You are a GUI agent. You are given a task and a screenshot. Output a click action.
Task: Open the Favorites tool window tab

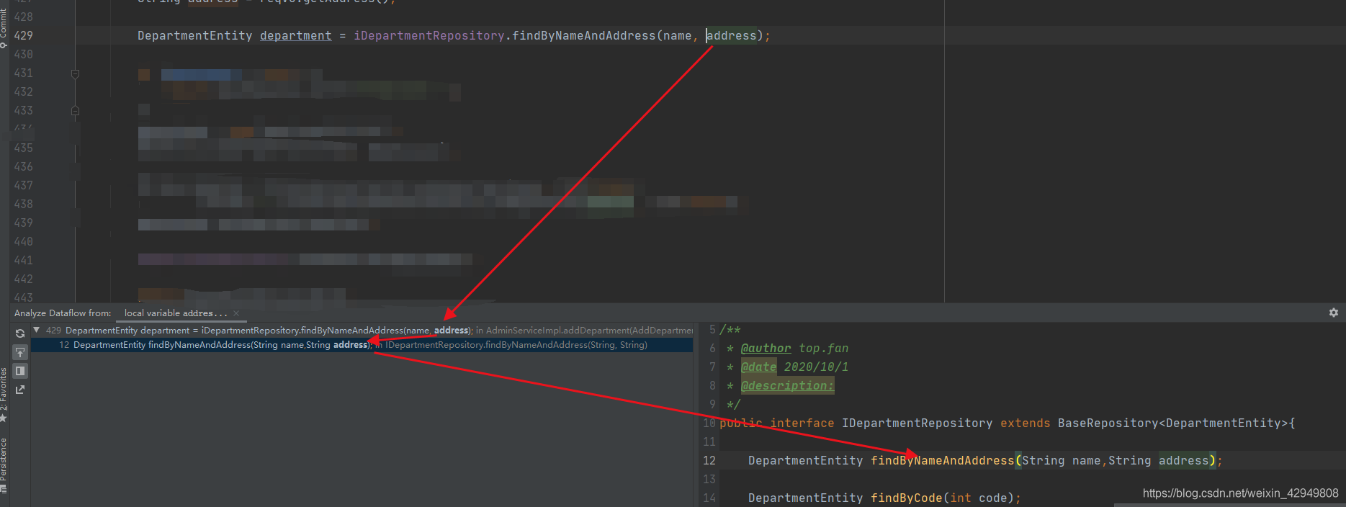point(4,394)
